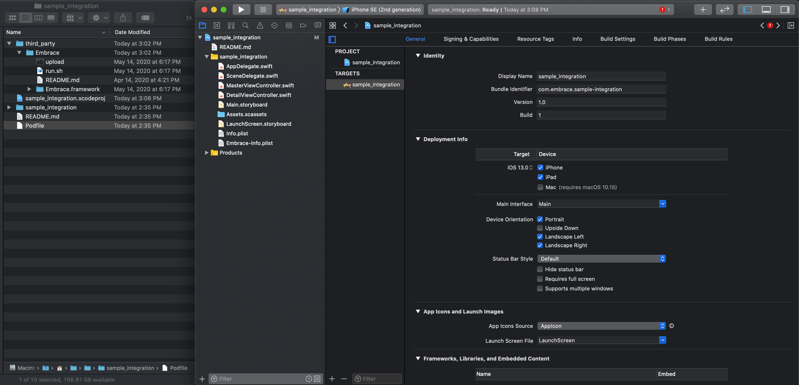The image size is (799, 385).
Task: Click the Display Name field
Action: (x=601, y=76)
